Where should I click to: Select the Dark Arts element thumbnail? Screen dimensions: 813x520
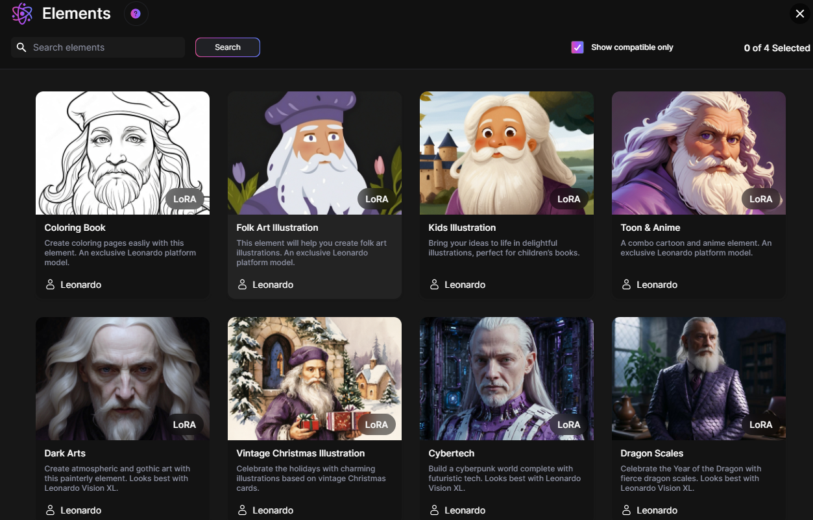click(x=123, y=379)
